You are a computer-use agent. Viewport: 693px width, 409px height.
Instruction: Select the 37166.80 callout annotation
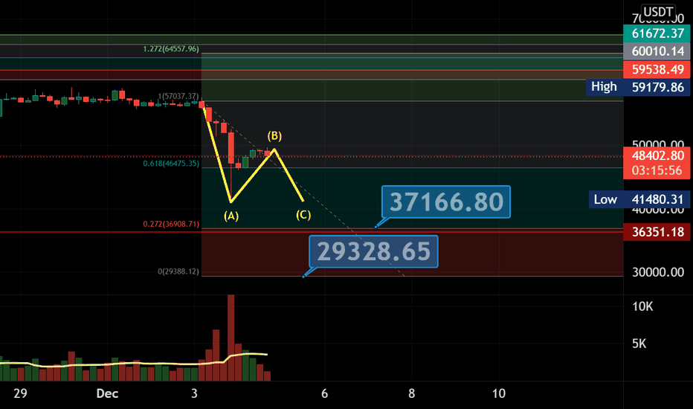446,202
